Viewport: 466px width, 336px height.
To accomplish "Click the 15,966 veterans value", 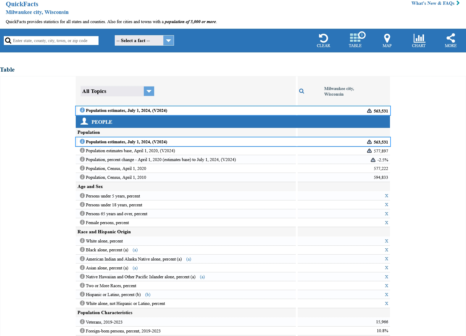I will coord(382,322).
